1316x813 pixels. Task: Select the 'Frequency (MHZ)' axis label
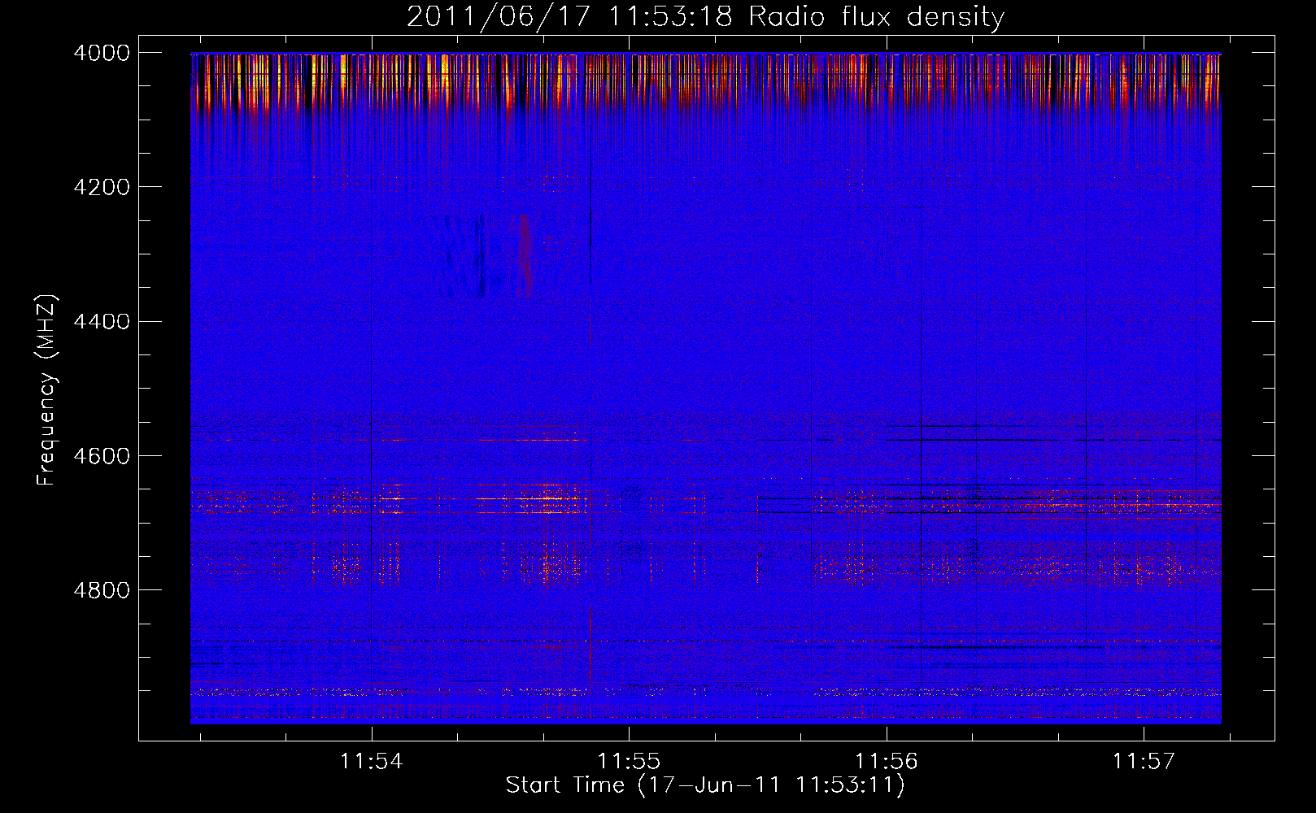[x=47, y=390]
